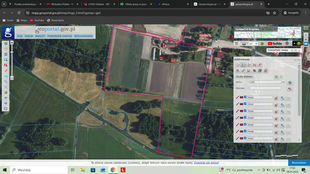Open the Gmail bookmark
This screenshot has height=174, width=310.
[8, 20]
